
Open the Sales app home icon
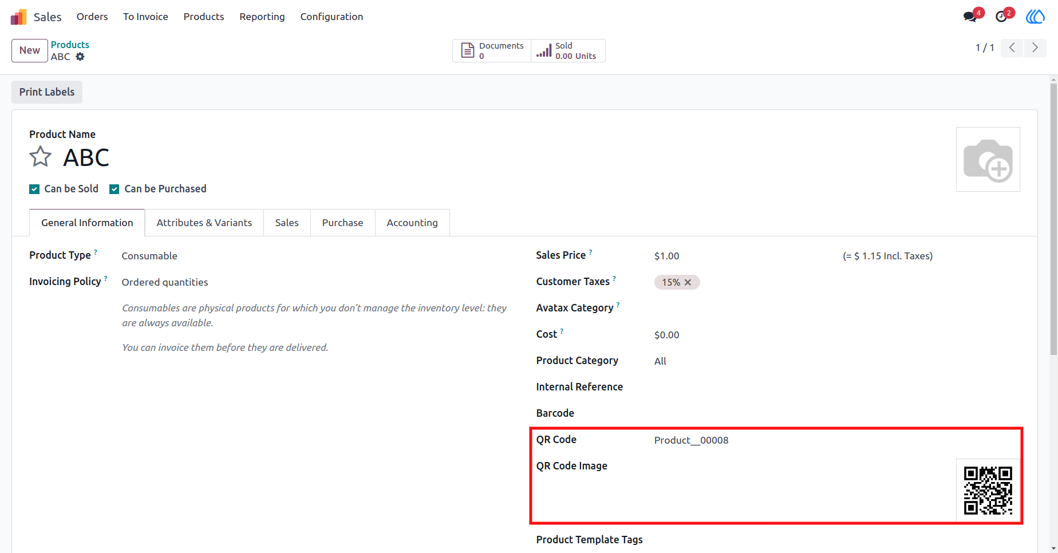[x=18, y=17]
